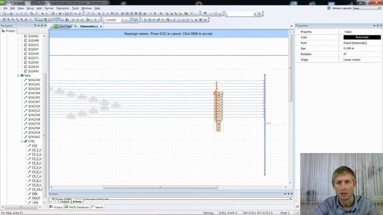Image resolution: width=383 pixels, height=215 pixels.
Task: Select the DIN net
Action: tap(35, 194)
